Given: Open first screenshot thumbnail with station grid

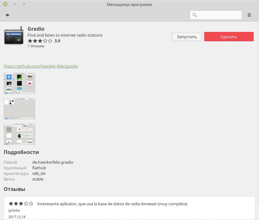Looking at the screenshot, I should [x=19, y=83].
